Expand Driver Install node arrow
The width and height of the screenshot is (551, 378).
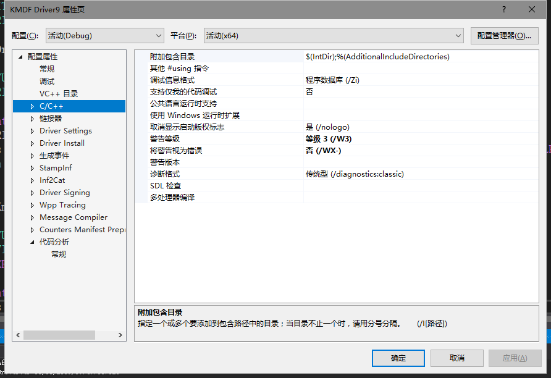tap(32, 143)
